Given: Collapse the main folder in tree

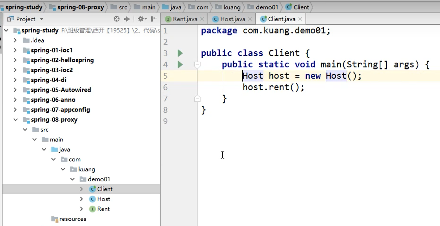Looking at the screenshot, I should (x=34, y=140).
